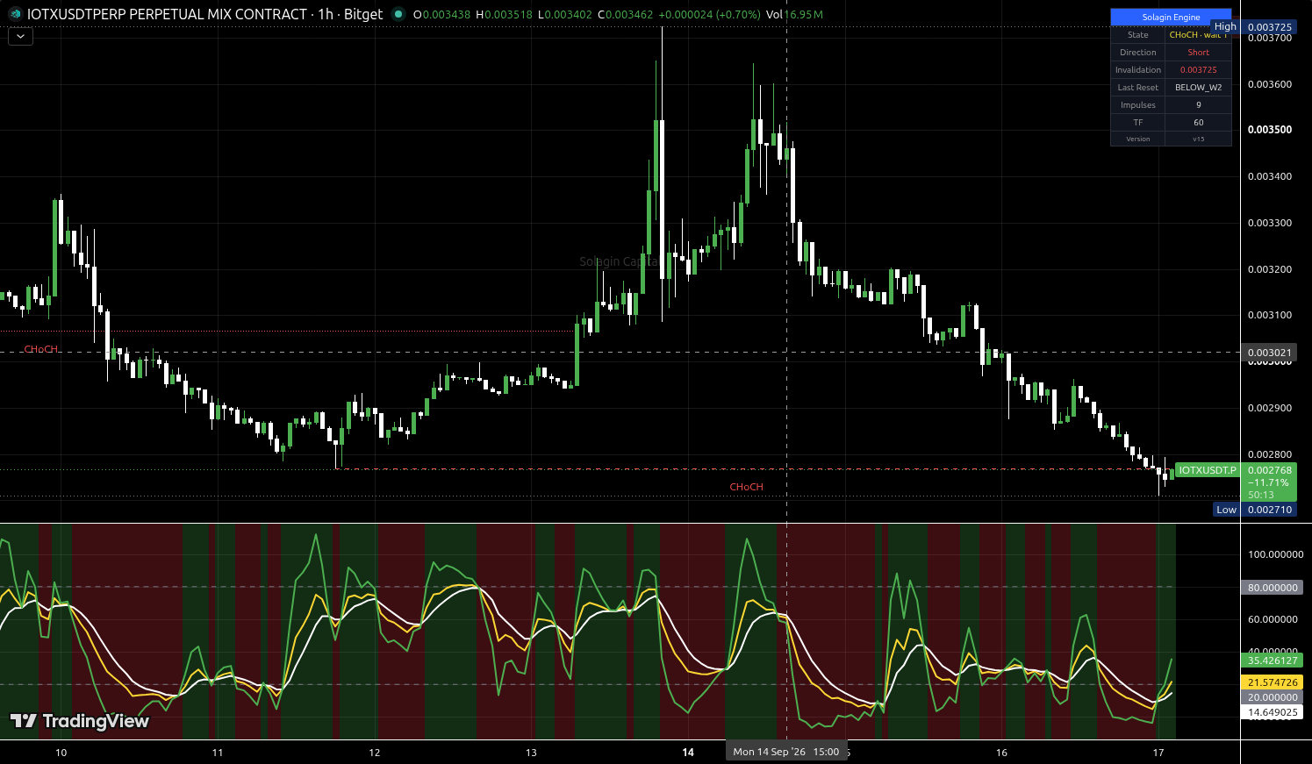The height and width of the screenshot is (764, 1312).
Task: Click date '17' on time axis
Action: tap(1158, 753)
